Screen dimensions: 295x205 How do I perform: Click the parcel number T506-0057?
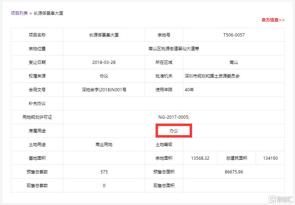(234, 35)
